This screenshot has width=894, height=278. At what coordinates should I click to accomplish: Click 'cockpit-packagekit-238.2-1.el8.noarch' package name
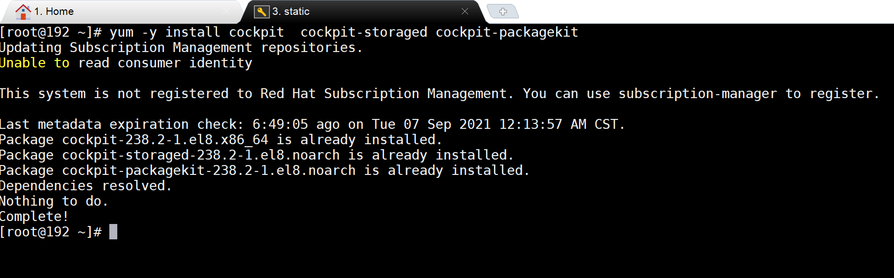point(209,170)
